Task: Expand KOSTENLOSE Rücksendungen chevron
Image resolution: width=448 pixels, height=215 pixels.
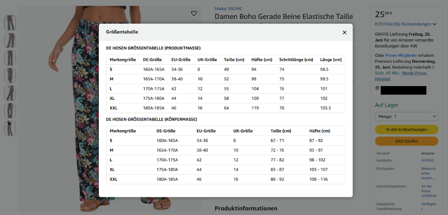Action: [434, 24]
